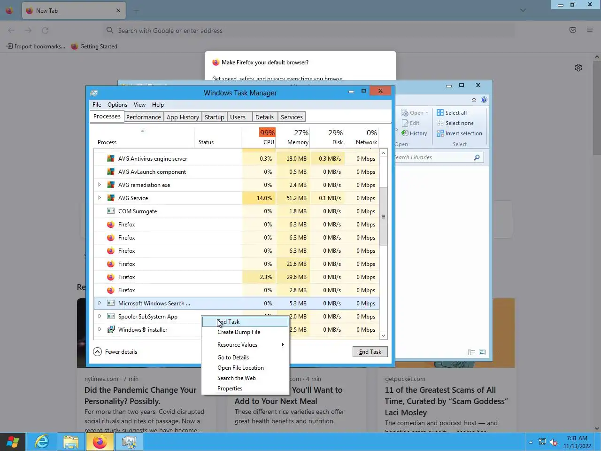Click the Save to Pocket toolbar icon

coord(573,30)
